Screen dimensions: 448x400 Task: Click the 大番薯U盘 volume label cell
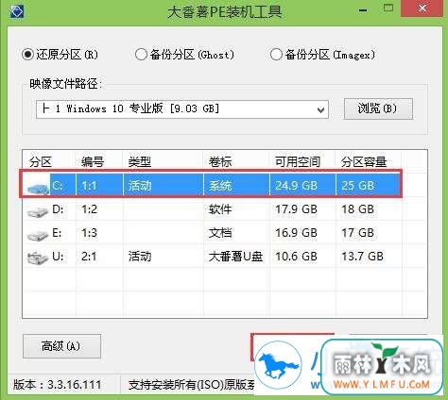point(235,257)
